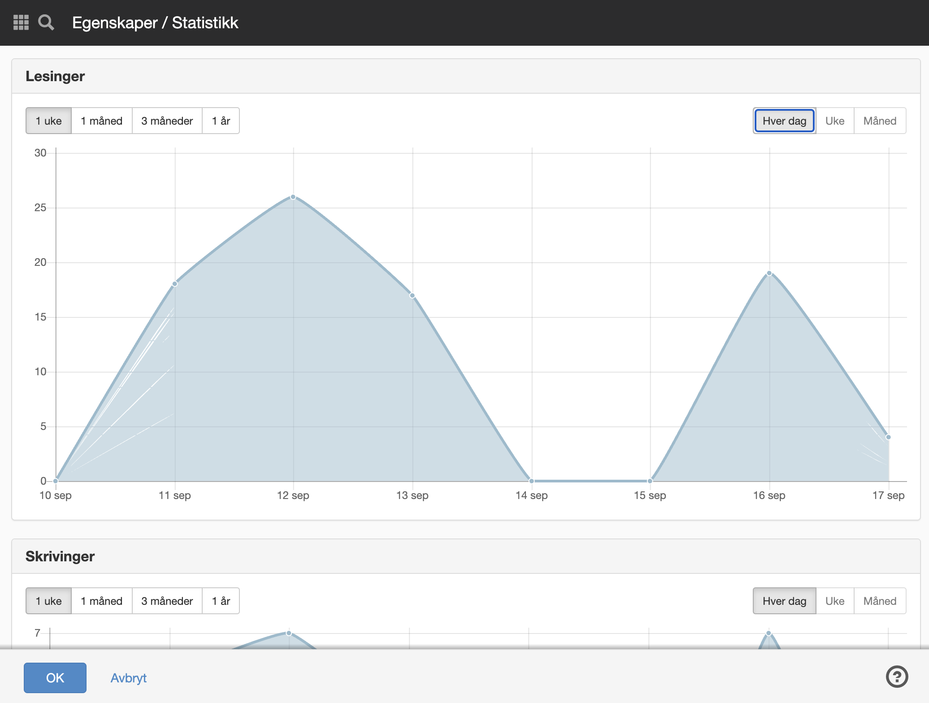Select 1 uke range in Skrivinger

pos(48,601)
